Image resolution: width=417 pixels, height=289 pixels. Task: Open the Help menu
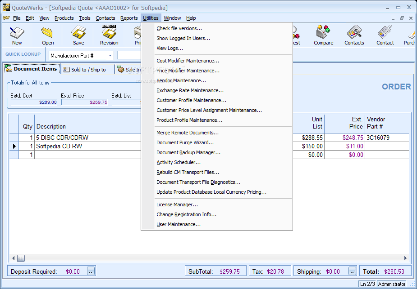191,18
